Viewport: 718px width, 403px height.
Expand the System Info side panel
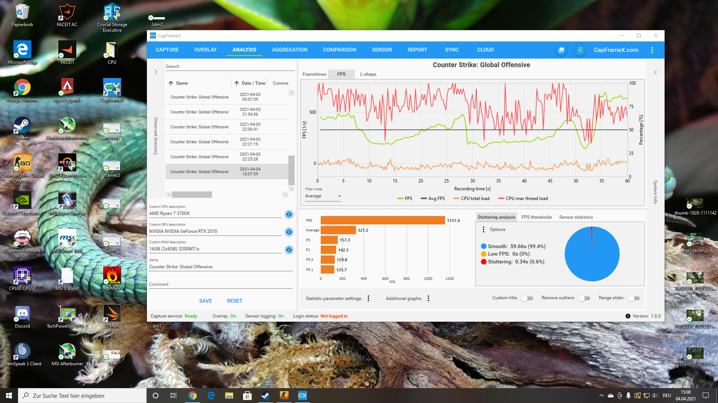(655, 72)
